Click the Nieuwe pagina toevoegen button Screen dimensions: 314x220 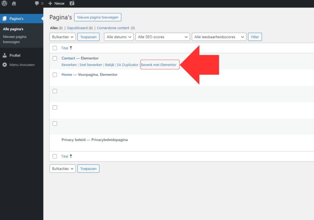tap(98, 17)
